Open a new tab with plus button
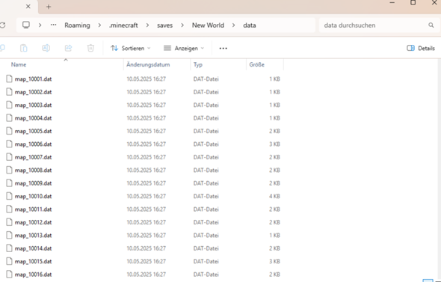This screenshot has height=282, width=441. tap(49, 7)
